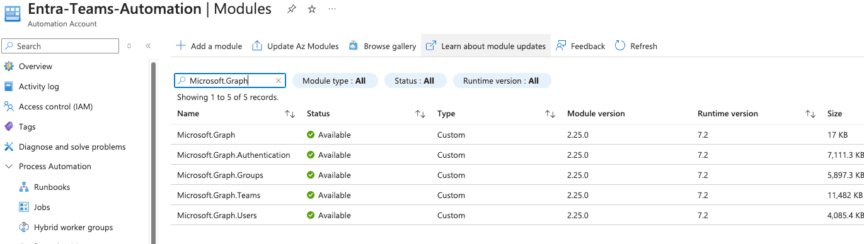Image resolution: width=864 pixels, height=244 pixels.
Task: Click the Microsoft.Graph filter text field
Action: point(230,80)
